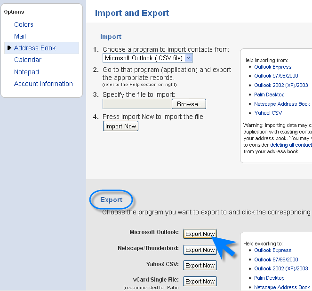Click the Browse... button

tap(189, 104)
